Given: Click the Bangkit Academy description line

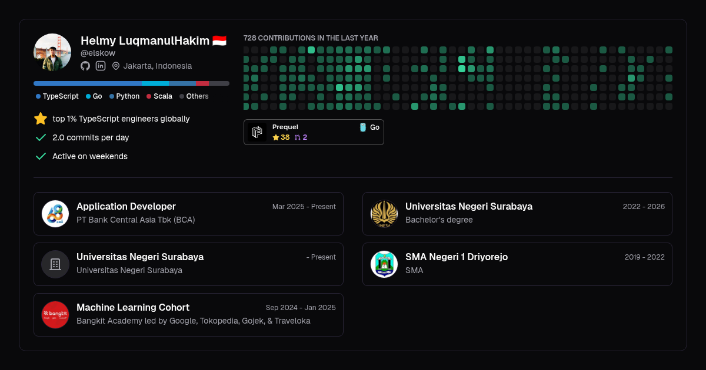Looking at the screenshot, I should (x=194, y=321).
